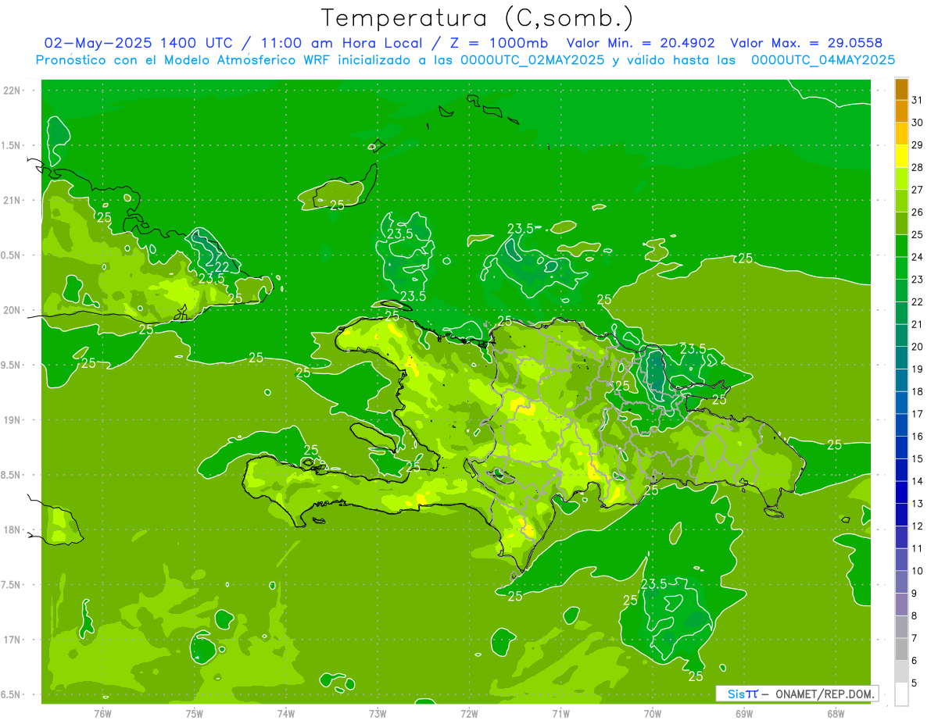The image size is (938, 724).
Task: Click the color bar label '31'
Action: 917,100
